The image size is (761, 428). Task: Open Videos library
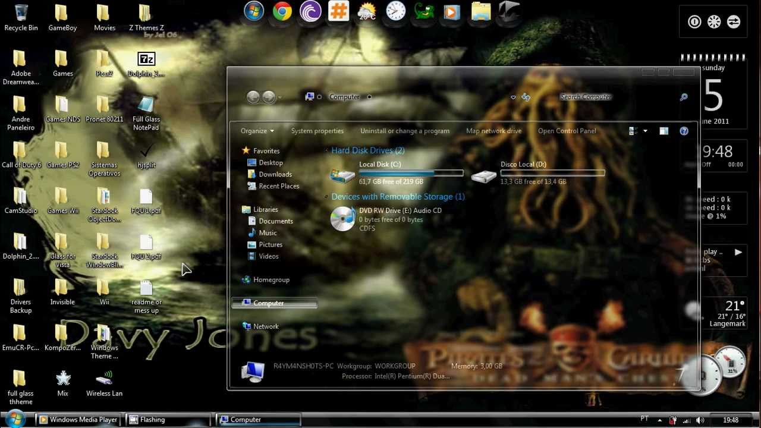(263, 256)
